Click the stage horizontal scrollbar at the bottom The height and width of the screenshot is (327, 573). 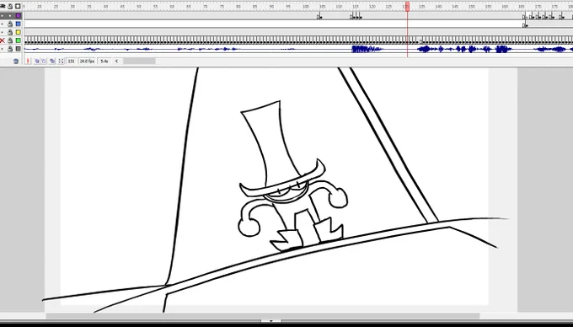tap(262, 316)
